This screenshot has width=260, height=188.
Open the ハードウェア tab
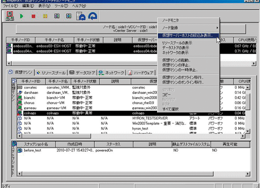141,73
